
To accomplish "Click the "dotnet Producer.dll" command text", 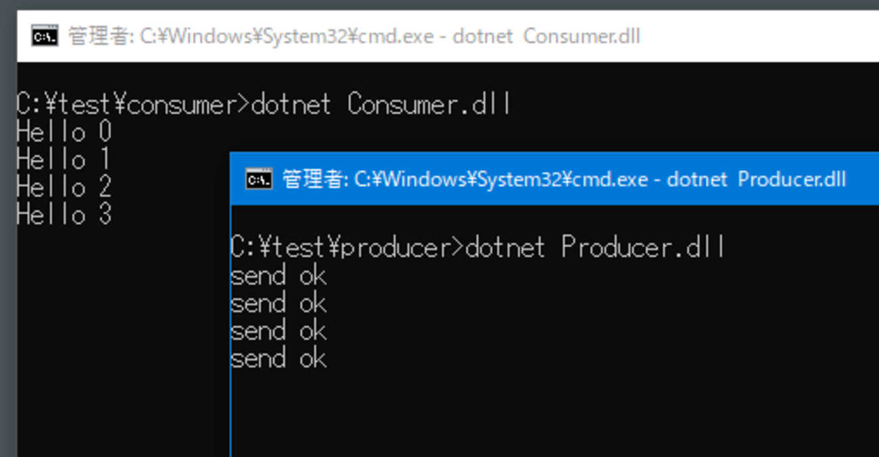I will click(x=596, y=248).
